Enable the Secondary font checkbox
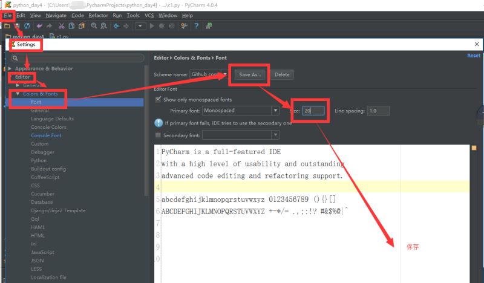This screenshot has height=283, width=484. pos(158,135)
